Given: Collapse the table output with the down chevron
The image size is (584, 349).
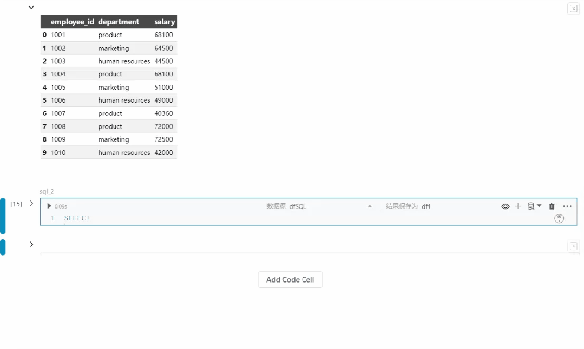Looking at the screenshot, I should (31, 8).
